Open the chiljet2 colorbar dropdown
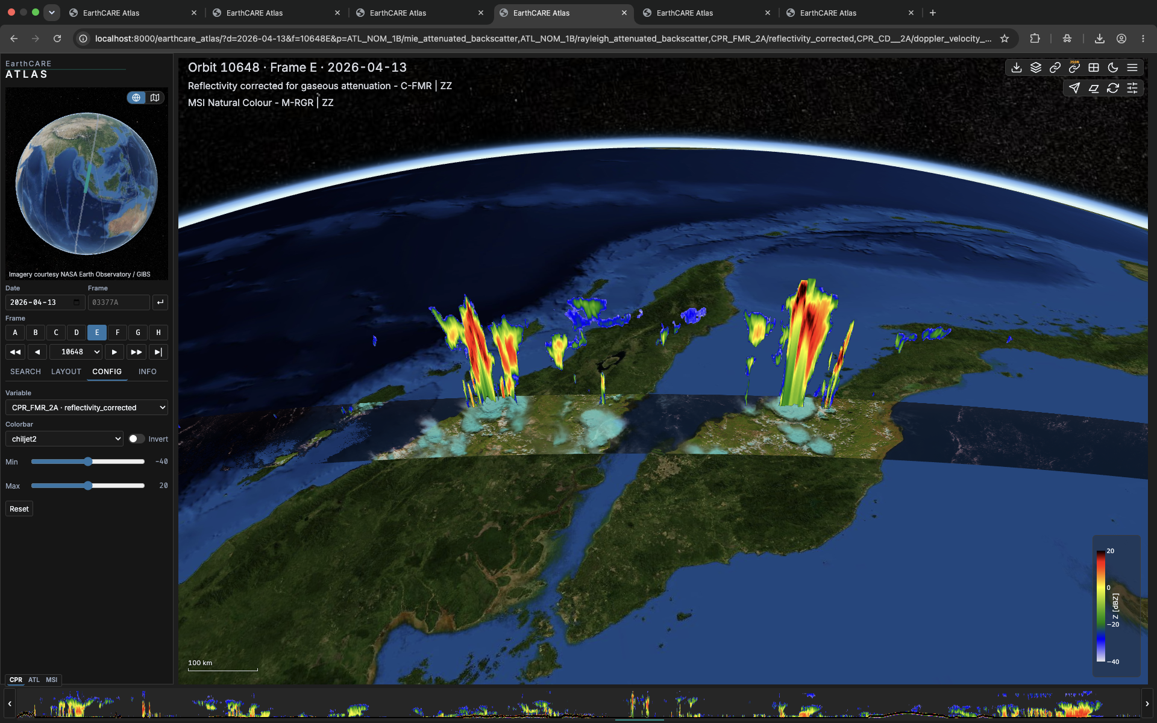Image resolution: width=1157 pixels, height=723 pixels. point(64,439)
